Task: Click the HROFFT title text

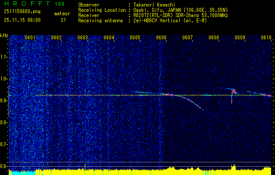Action: pos(27,3)
